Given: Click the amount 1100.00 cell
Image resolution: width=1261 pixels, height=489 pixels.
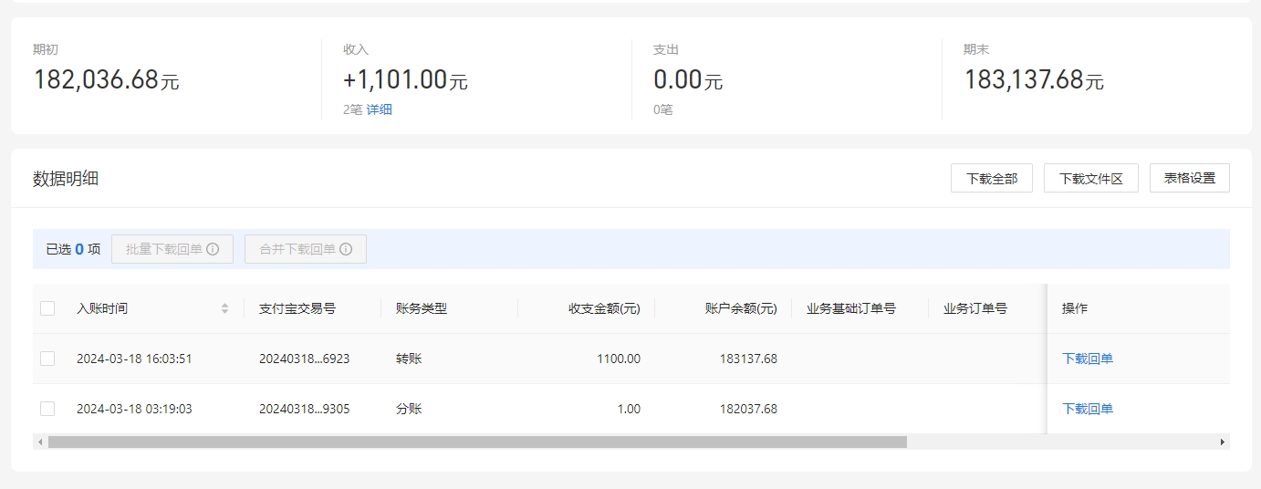Looking at the screenshot, I should coord(619,359).
